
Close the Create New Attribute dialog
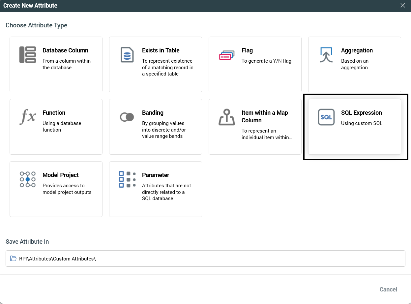click(x=403, y=6)
